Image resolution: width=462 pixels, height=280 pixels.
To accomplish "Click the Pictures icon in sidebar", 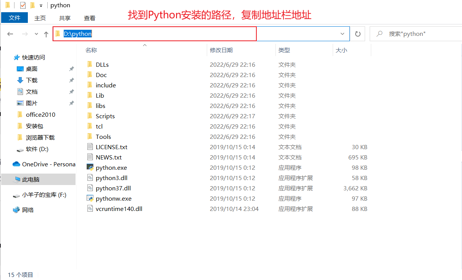I will pyautogui.click(x=20, y=103).
